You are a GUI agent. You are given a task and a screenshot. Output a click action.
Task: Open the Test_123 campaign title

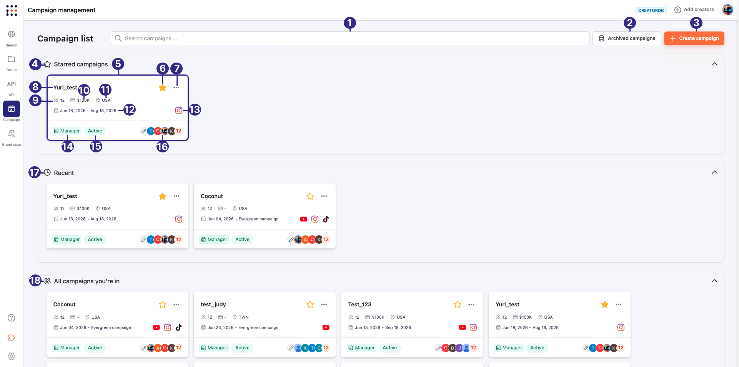(x=360, y=304)
